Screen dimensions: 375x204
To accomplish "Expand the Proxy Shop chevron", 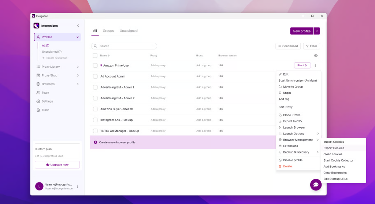I will [x=78, y=75].
